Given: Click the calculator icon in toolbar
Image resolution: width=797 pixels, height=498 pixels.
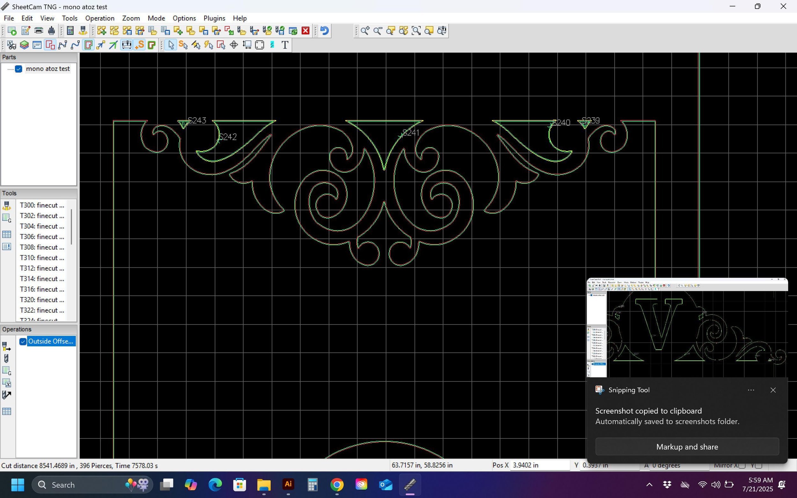Looking at the screenshot, I should point(70,31).
